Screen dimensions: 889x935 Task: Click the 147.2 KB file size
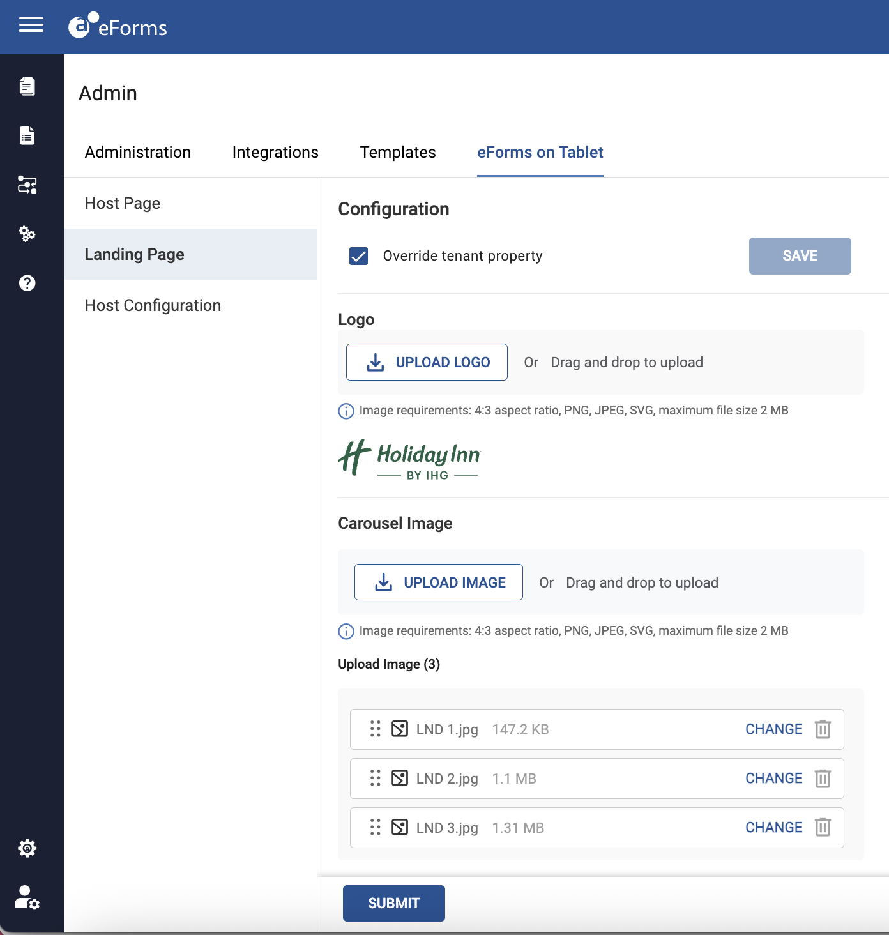point(520,729)
